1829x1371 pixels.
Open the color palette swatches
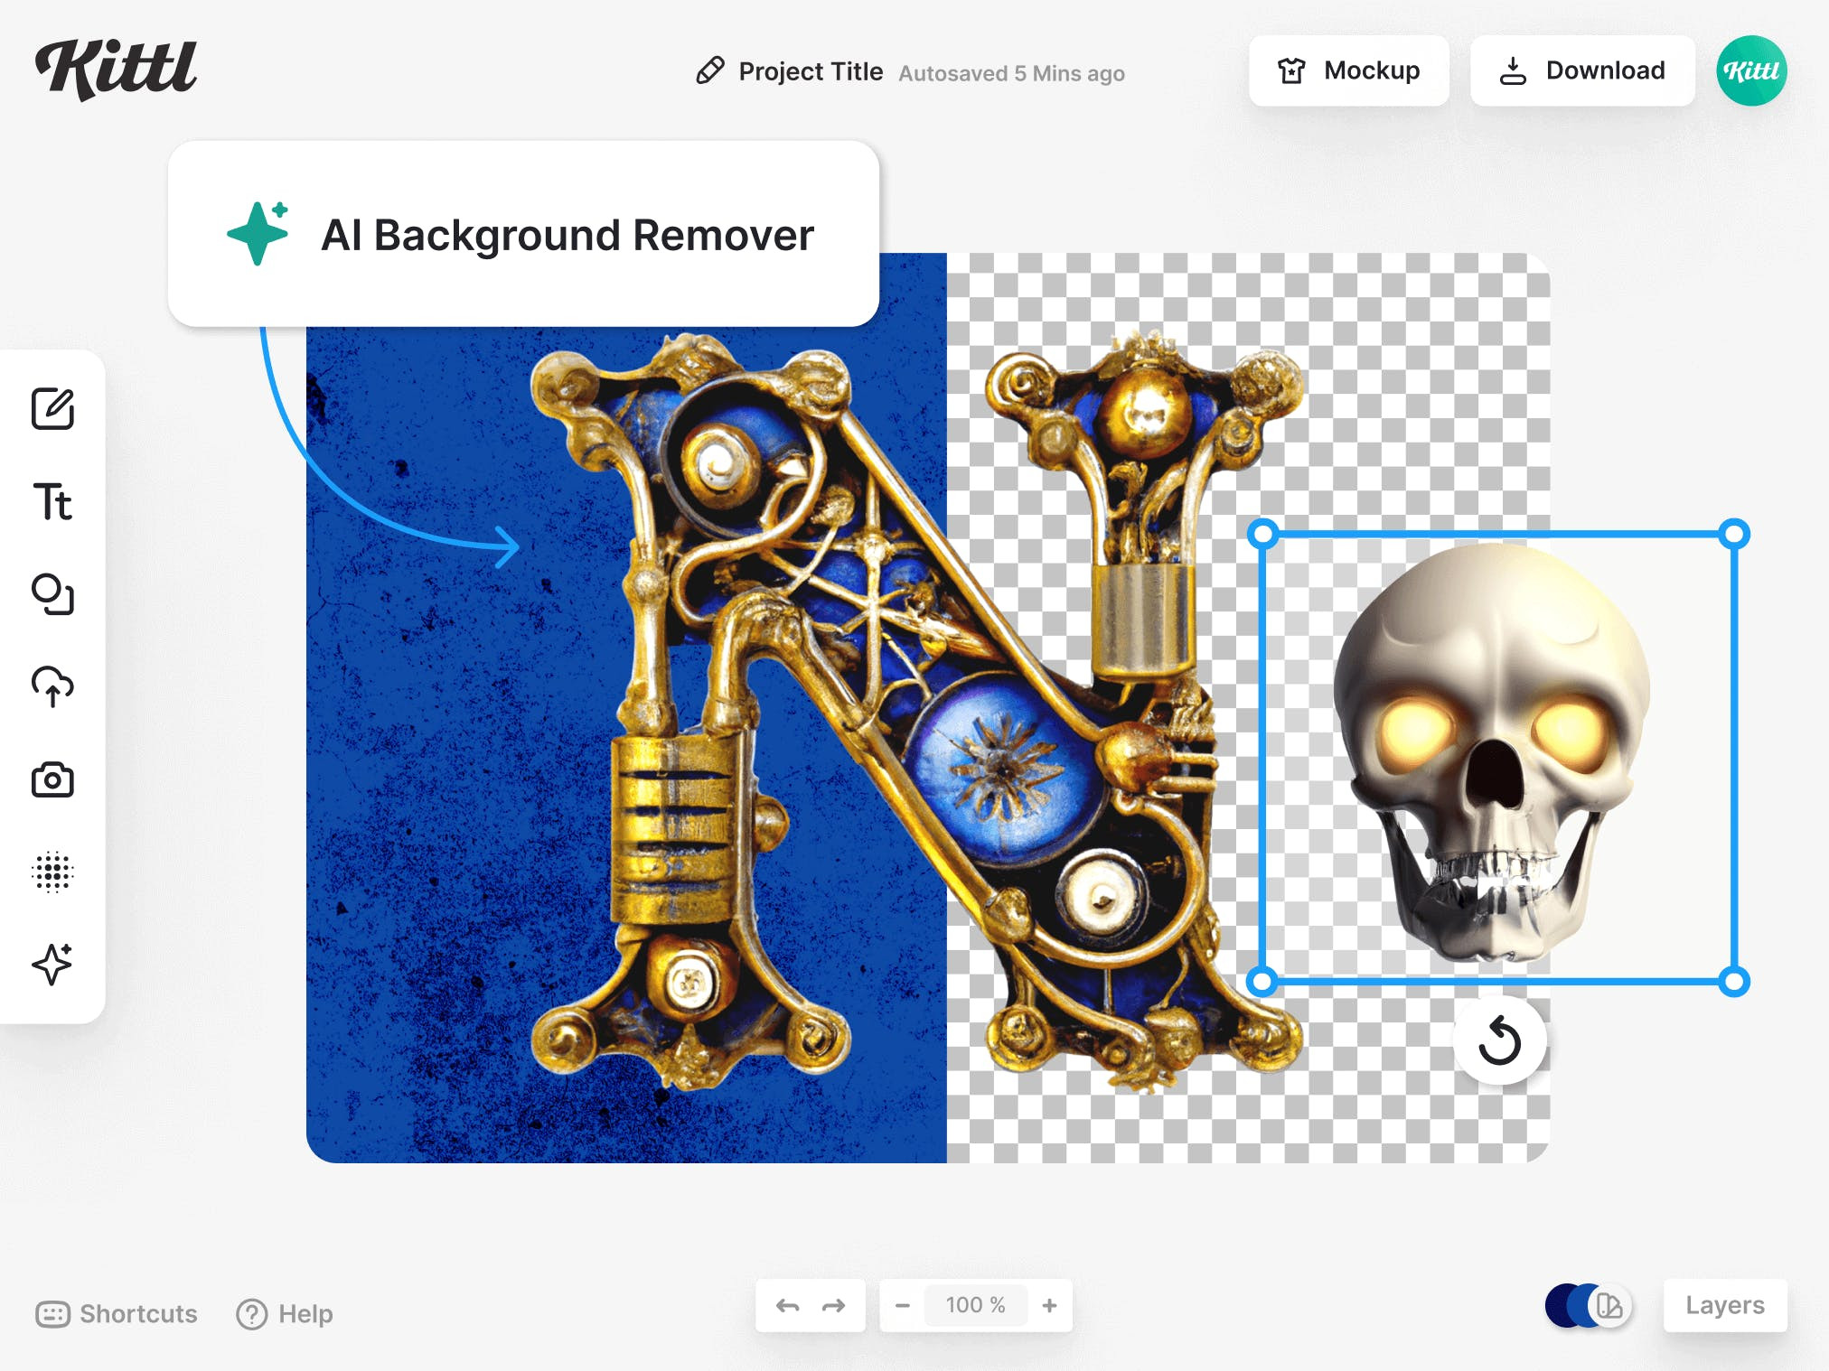coord(1588,1305)
